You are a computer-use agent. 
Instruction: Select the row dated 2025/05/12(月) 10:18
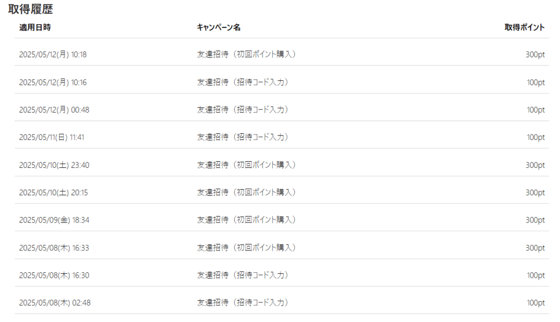click(x=282, y=54)
